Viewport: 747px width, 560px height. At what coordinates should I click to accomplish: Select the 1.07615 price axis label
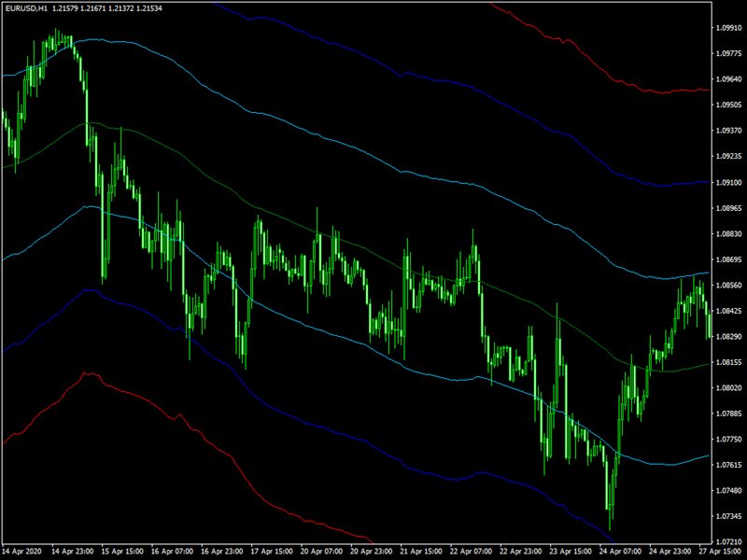click(x=728, y=465)
